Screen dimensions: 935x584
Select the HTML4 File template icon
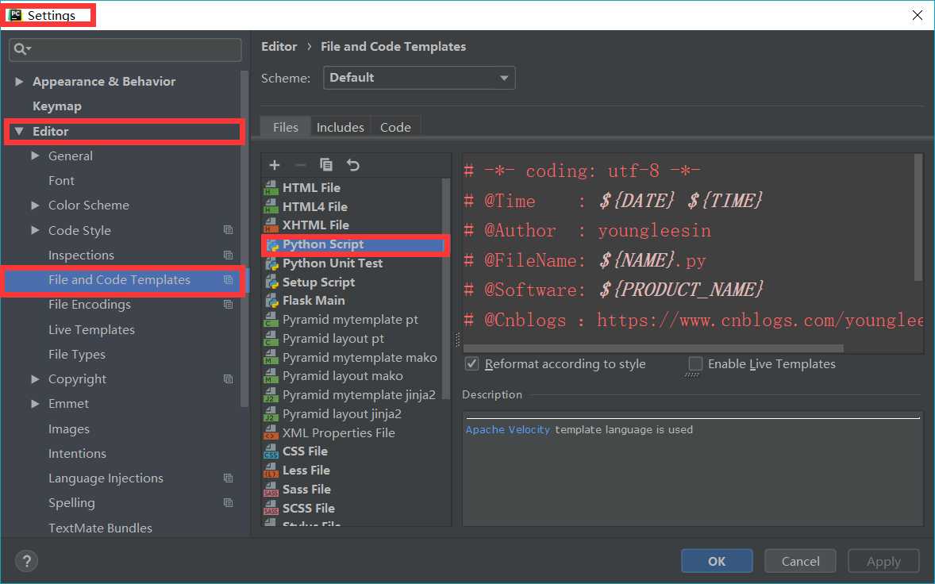point(271,207)
